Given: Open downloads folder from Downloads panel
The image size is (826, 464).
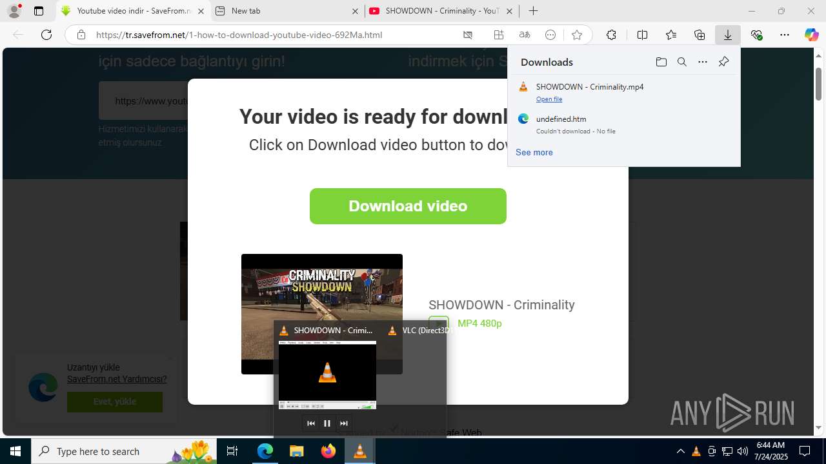Looking at the screenshot, I should pyautogui.click(x=661, y=62).
